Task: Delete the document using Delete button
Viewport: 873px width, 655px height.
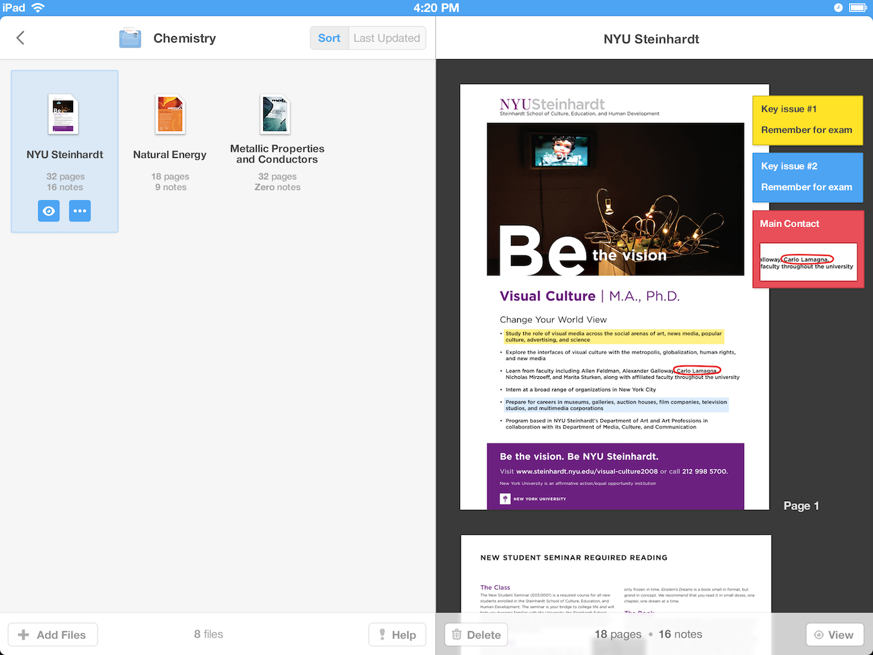Action: (476, 635)
